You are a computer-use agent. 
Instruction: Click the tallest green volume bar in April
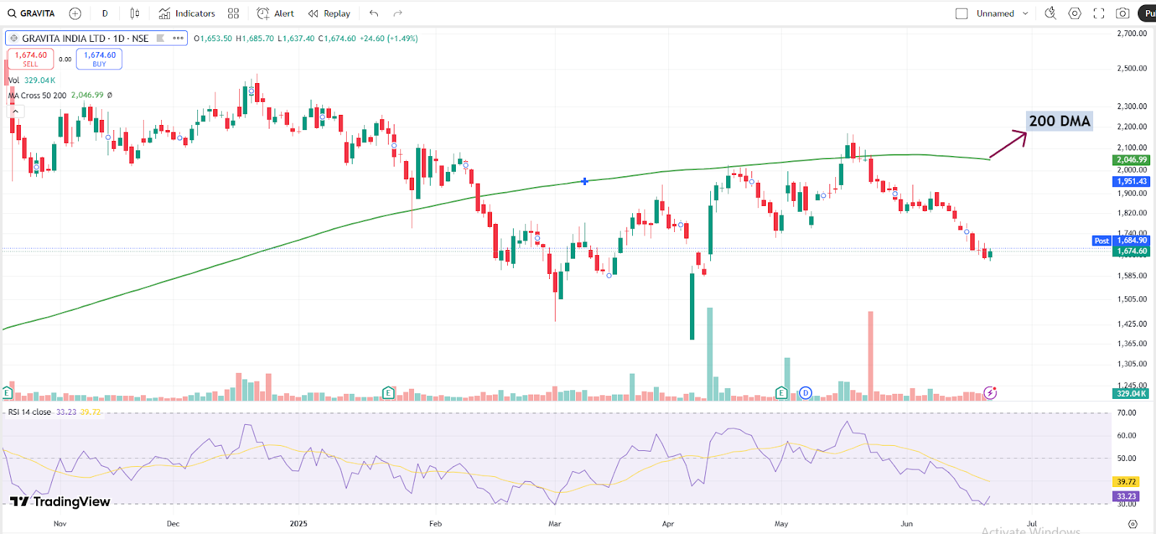pos(709,354)
